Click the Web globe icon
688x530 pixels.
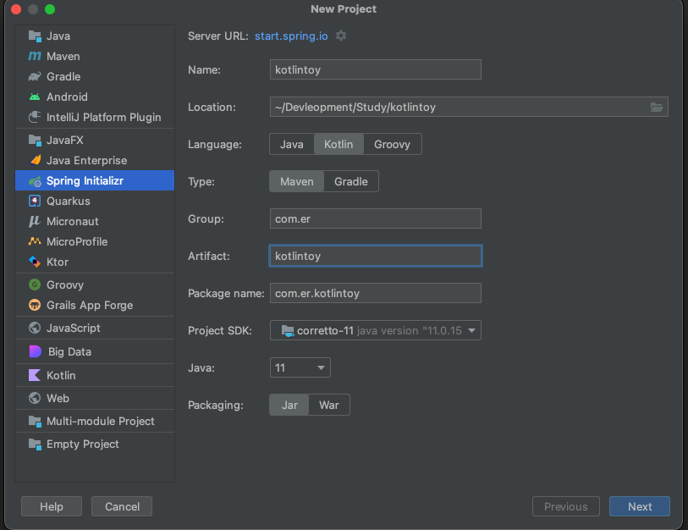35,398
